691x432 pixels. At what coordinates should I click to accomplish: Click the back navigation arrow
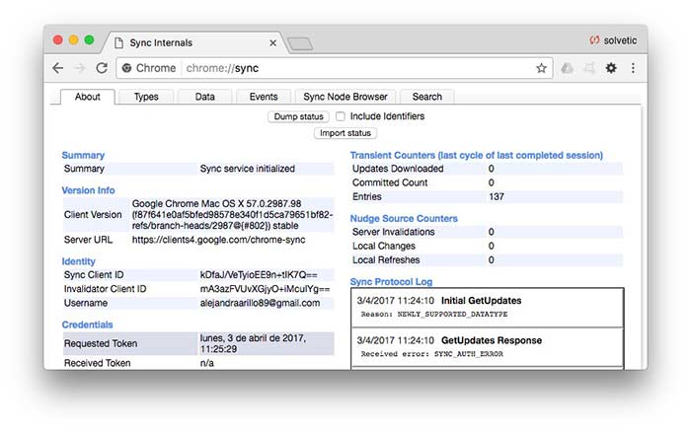pyautogui.click(x=58, y=68)
